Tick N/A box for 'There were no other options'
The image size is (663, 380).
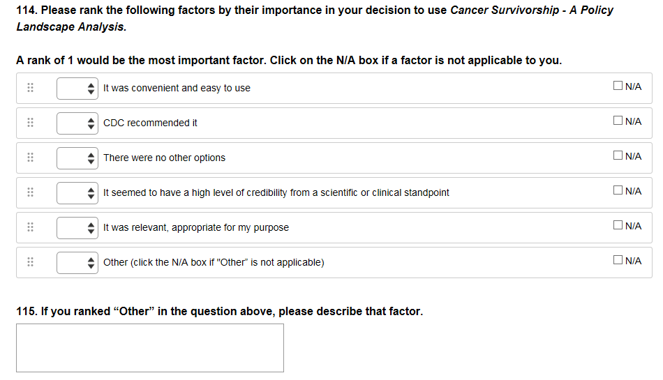click(x=618, y=156)
